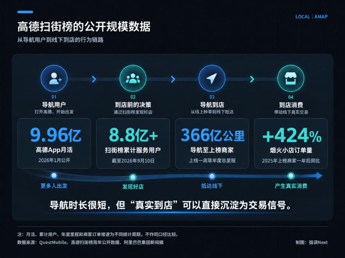This screenshot has width=345, height=258.
Task: Click the 366亿公里 figure
Action: (x=212, y=135)
